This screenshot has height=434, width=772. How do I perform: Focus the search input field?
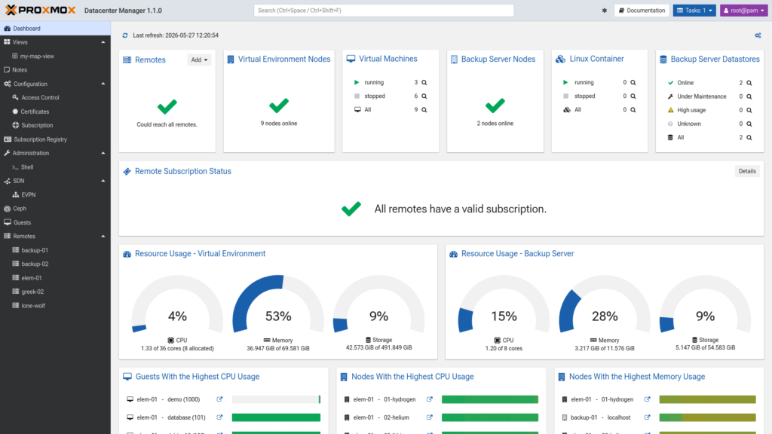pos(384,11)
